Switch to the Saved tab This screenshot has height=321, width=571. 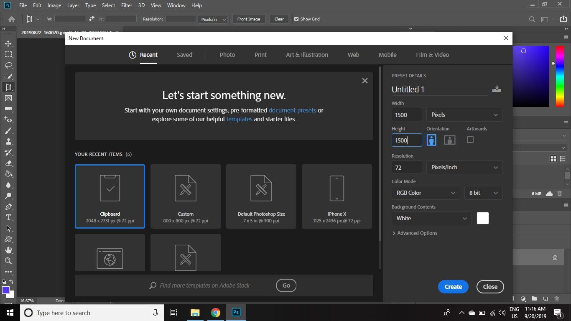pyautogui.click(x=184, y=55)
